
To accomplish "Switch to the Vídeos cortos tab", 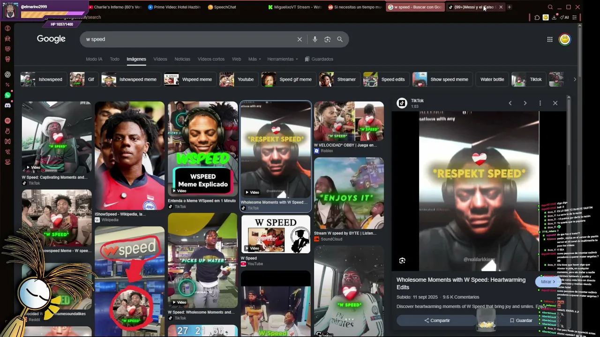I will (211, 59).
